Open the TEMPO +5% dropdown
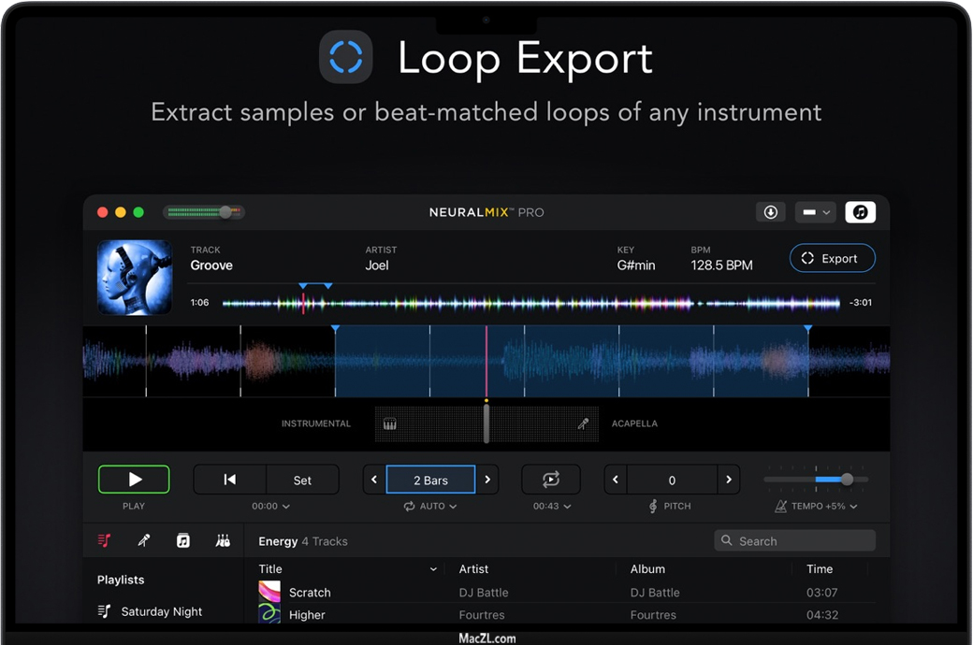The image size is (973, 645). pos(816,506)
